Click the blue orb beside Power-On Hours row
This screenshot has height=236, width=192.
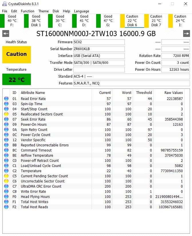pyautogui.click(x=6, y=124)
